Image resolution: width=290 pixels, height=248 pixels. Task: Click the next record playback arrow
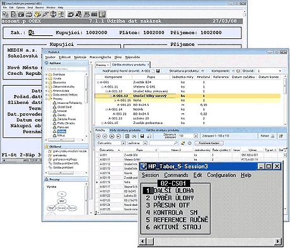(112, 136)
